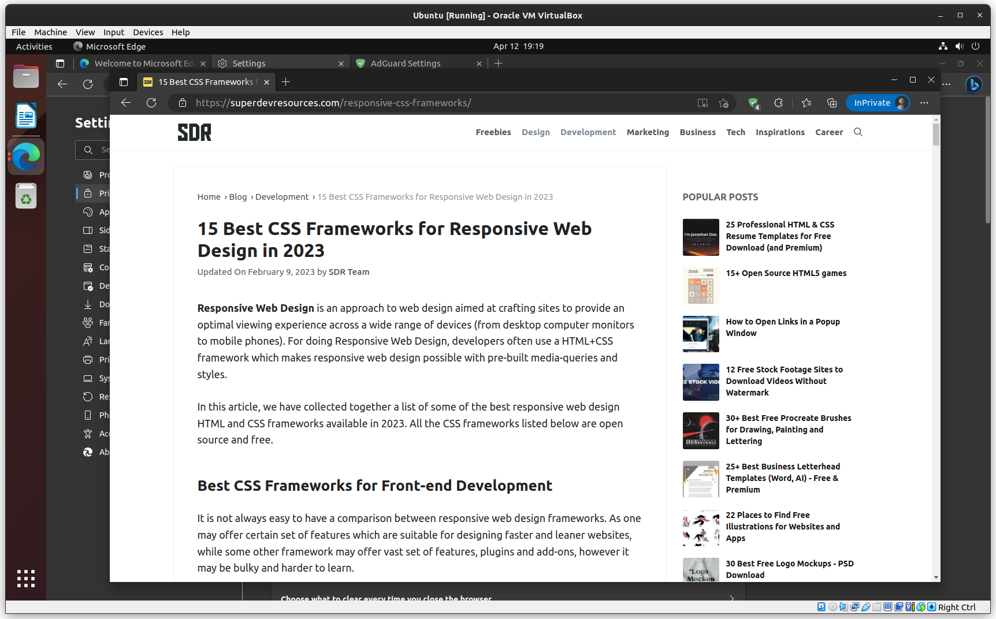Open Favorites list via the star-list icon
This screenshot has width=996, height=619.
(807, 103)
